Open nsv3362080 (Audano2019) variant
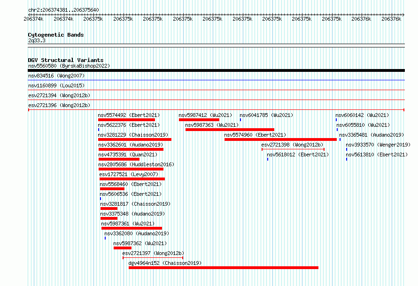 [137, 233]
